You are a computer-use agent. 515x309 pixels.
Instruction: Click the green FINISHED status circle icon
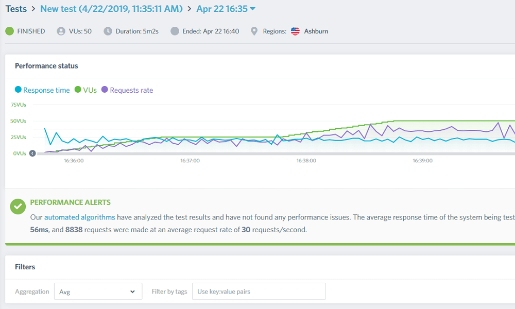click(9, 31)
